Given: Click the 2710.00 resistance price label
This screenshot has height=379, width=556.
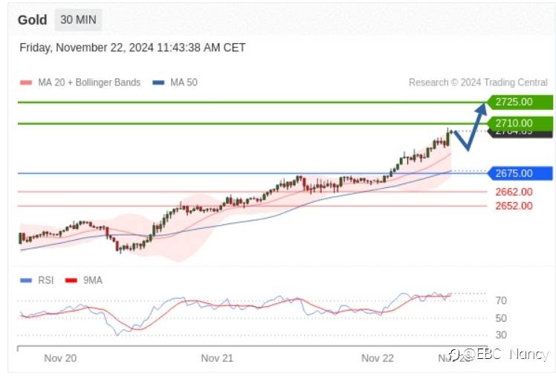Looking at the screenshot, I should [520, 123].
